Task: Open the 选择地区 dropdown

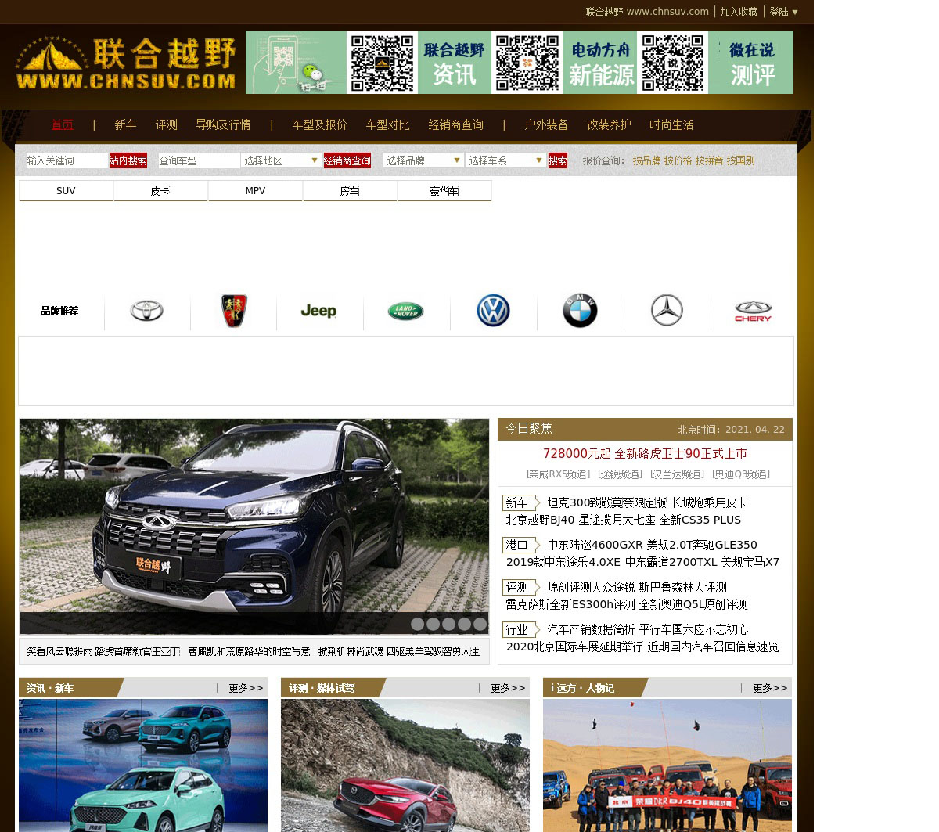Action: (281, 160)
